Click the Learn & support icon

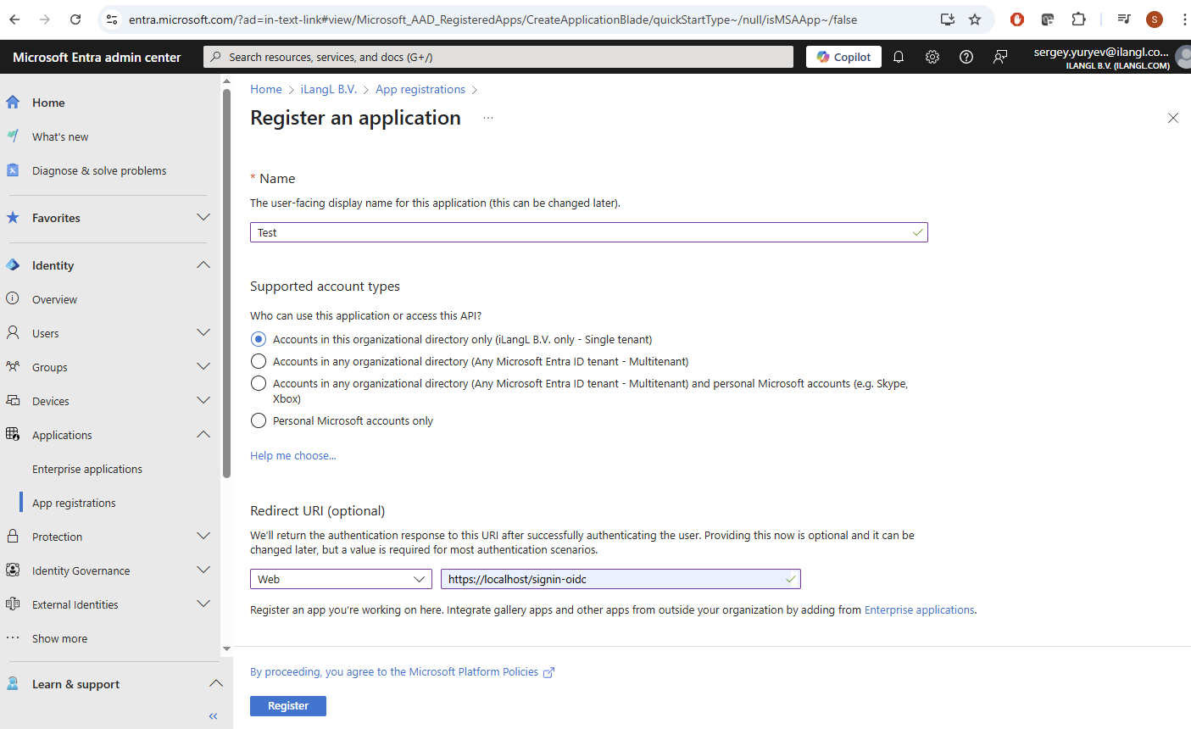[x=13, y=684]
